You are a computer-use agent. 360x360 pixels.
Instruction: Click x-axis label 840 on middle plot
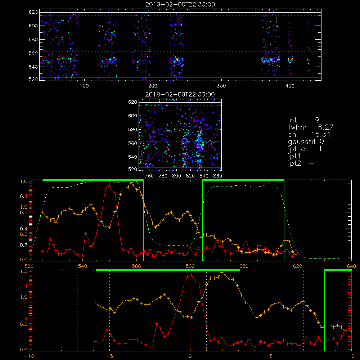(204, 176)
